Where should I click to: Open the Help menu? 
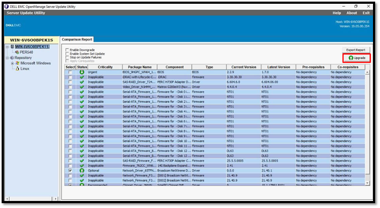tap(337, 13)
